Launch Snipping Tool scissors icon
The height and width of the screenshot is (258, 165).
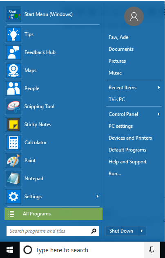tap(13, 106)
